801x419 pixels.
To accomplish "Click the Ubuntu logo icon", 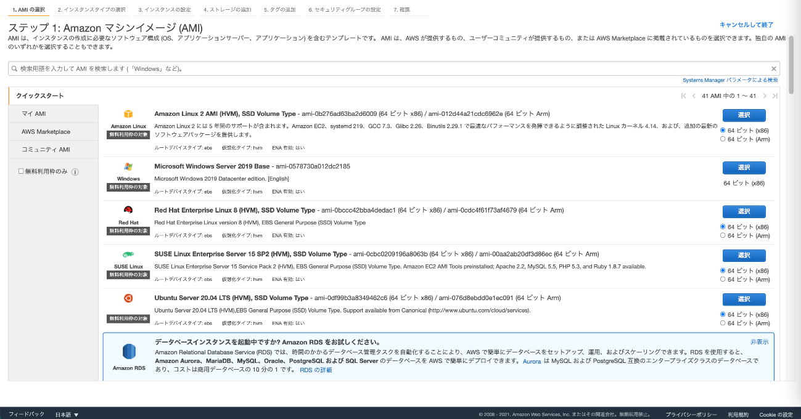I will click(x=128, y=298).
